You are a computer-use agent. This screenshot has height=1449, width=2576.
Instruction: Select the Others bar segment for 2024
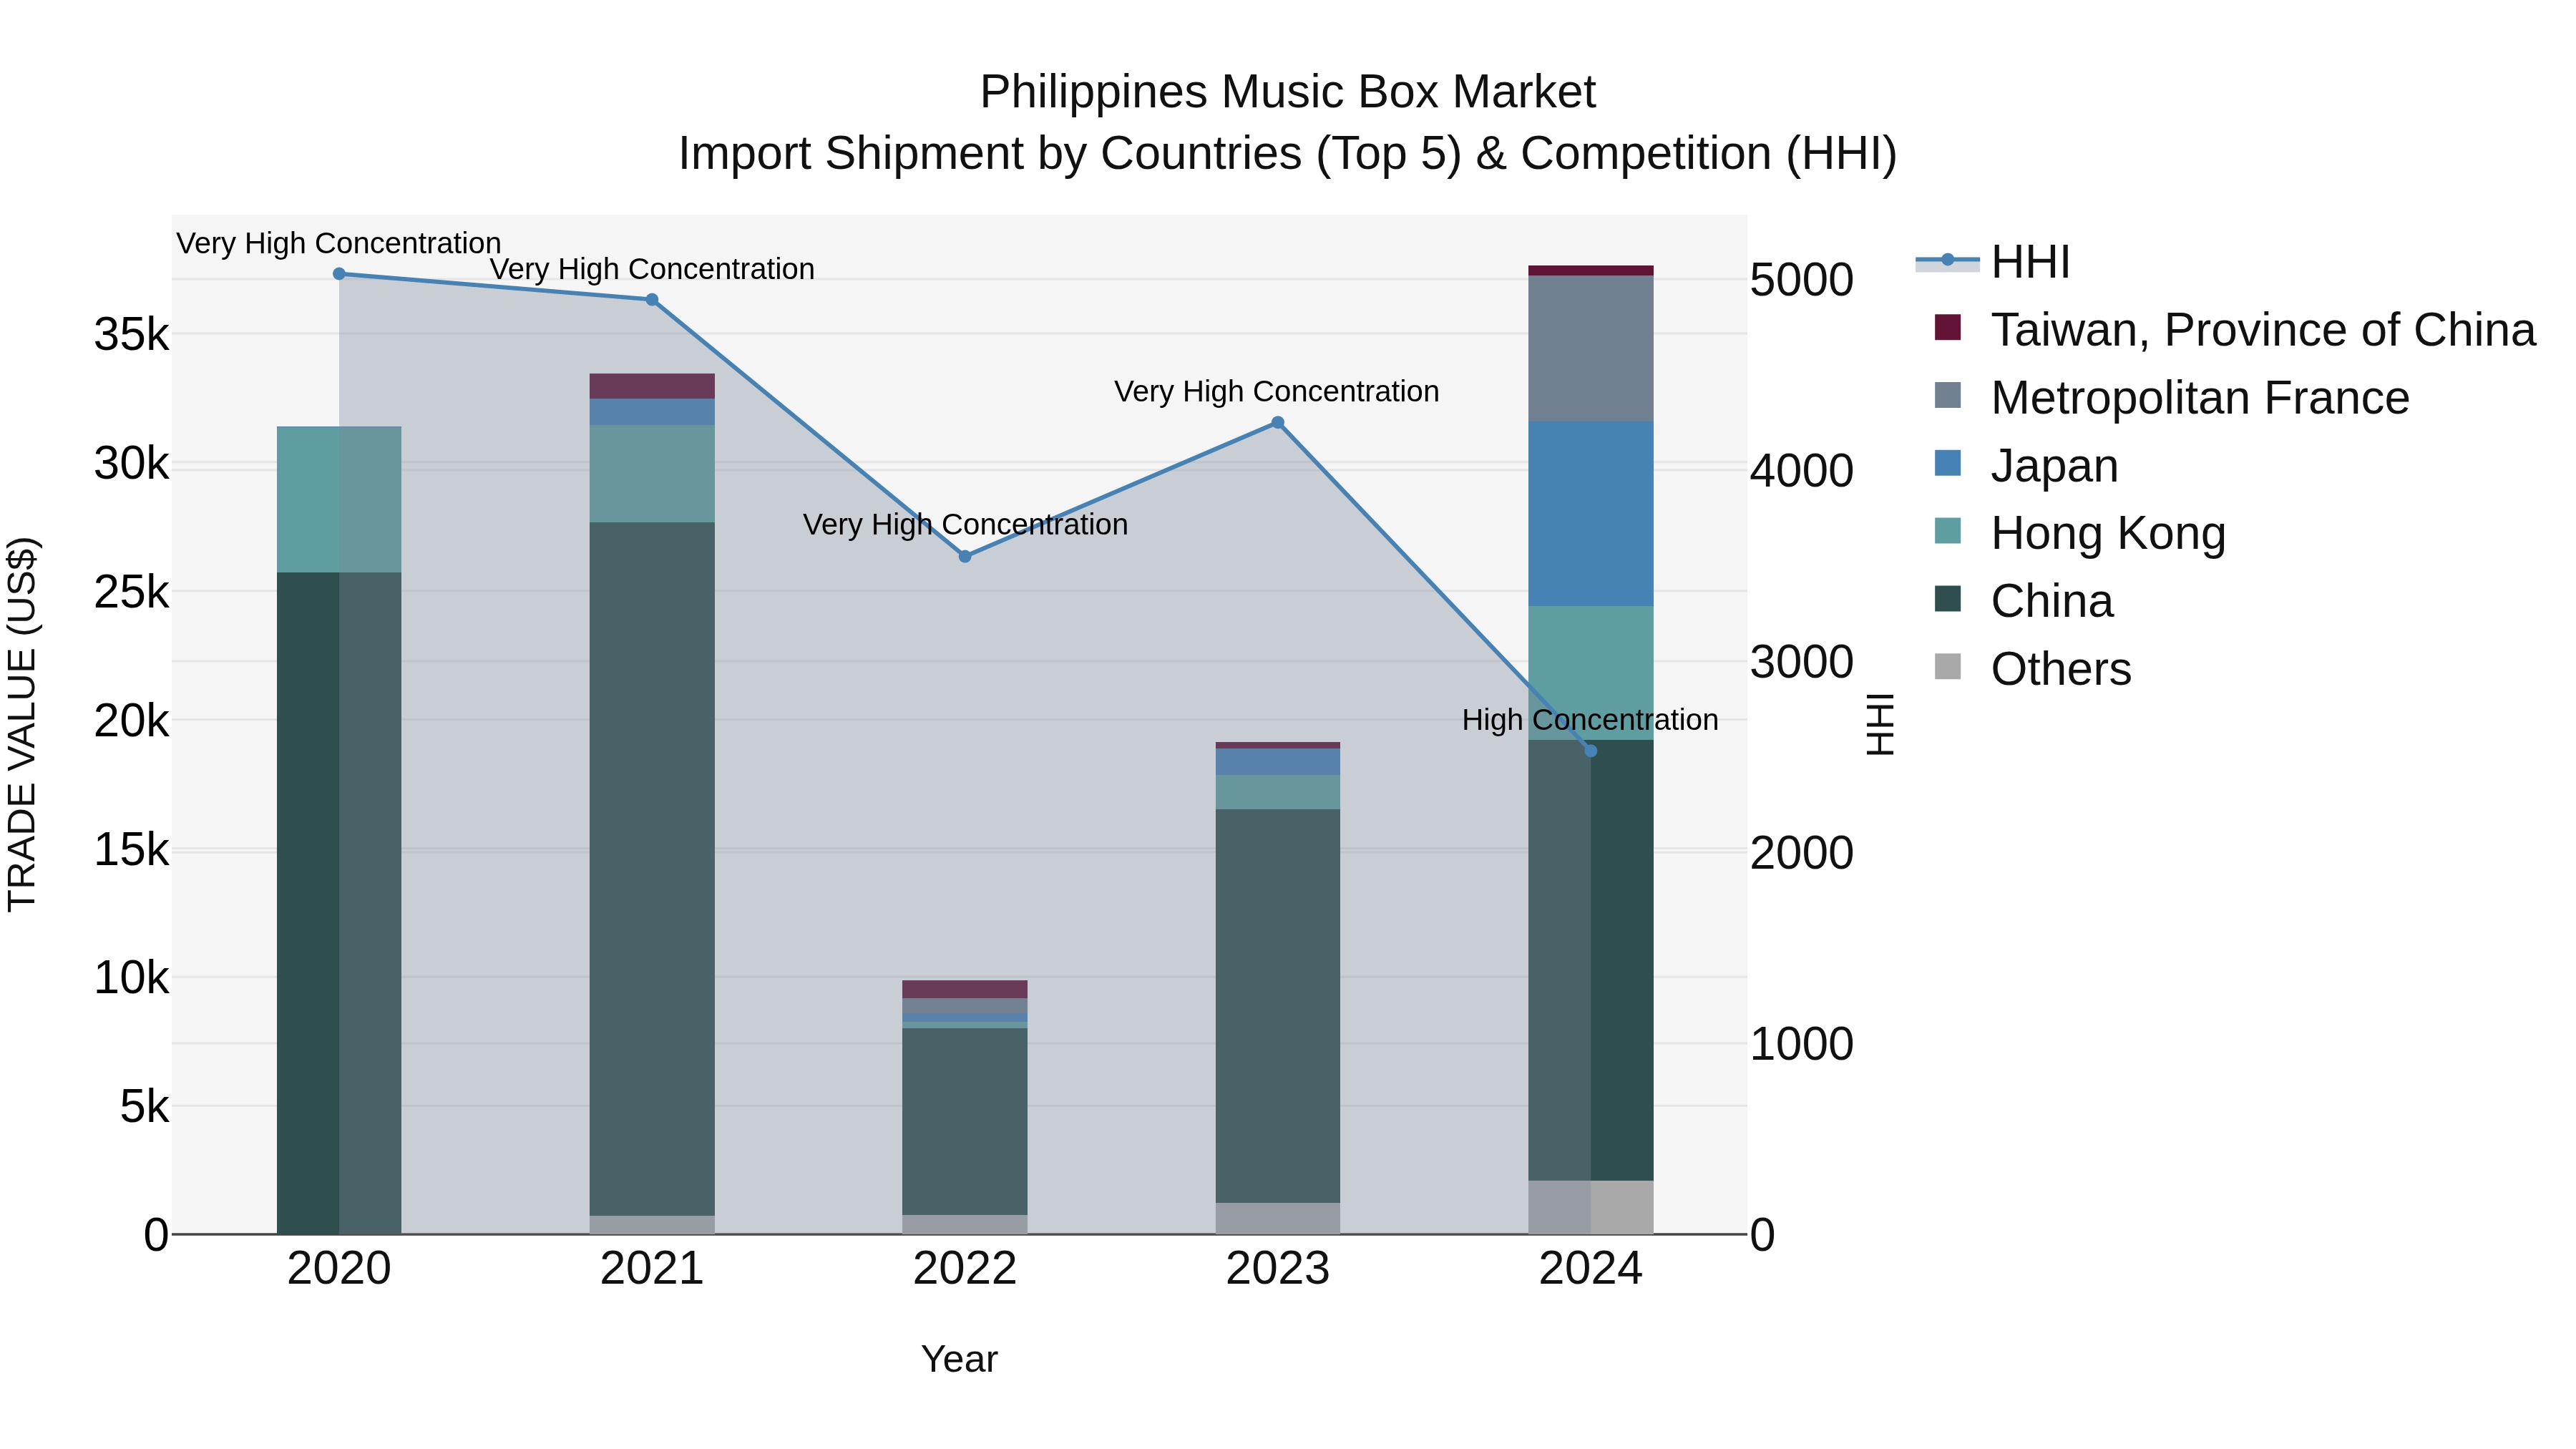point(1591,1208)
